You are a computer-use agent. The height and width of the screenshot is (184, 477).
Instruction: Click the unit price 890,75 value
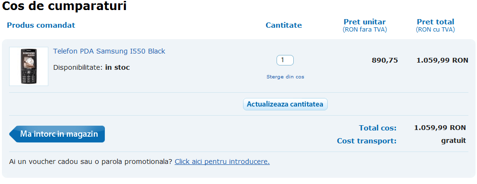coord(385,60)
